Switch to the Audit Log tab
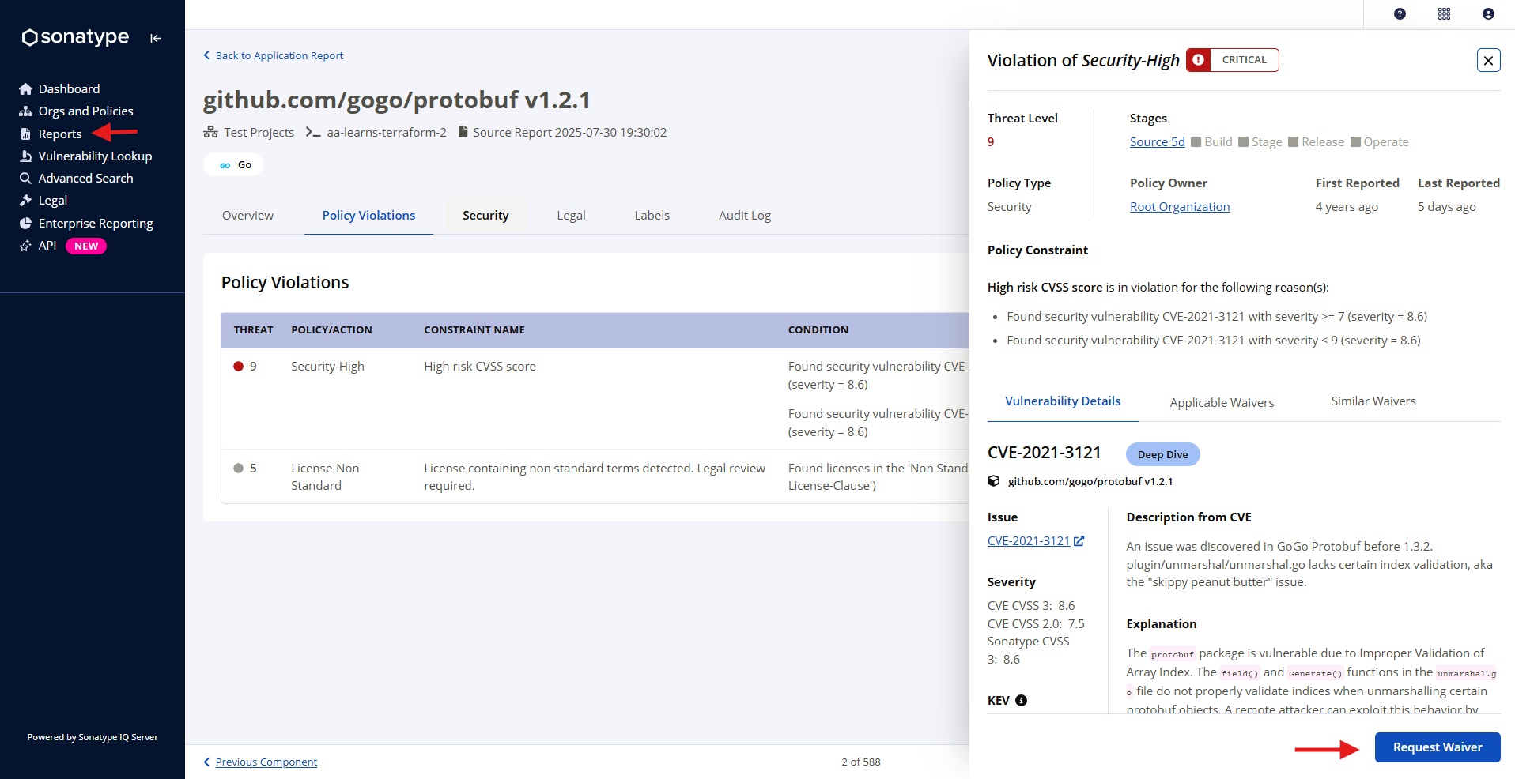 (745, 216)
